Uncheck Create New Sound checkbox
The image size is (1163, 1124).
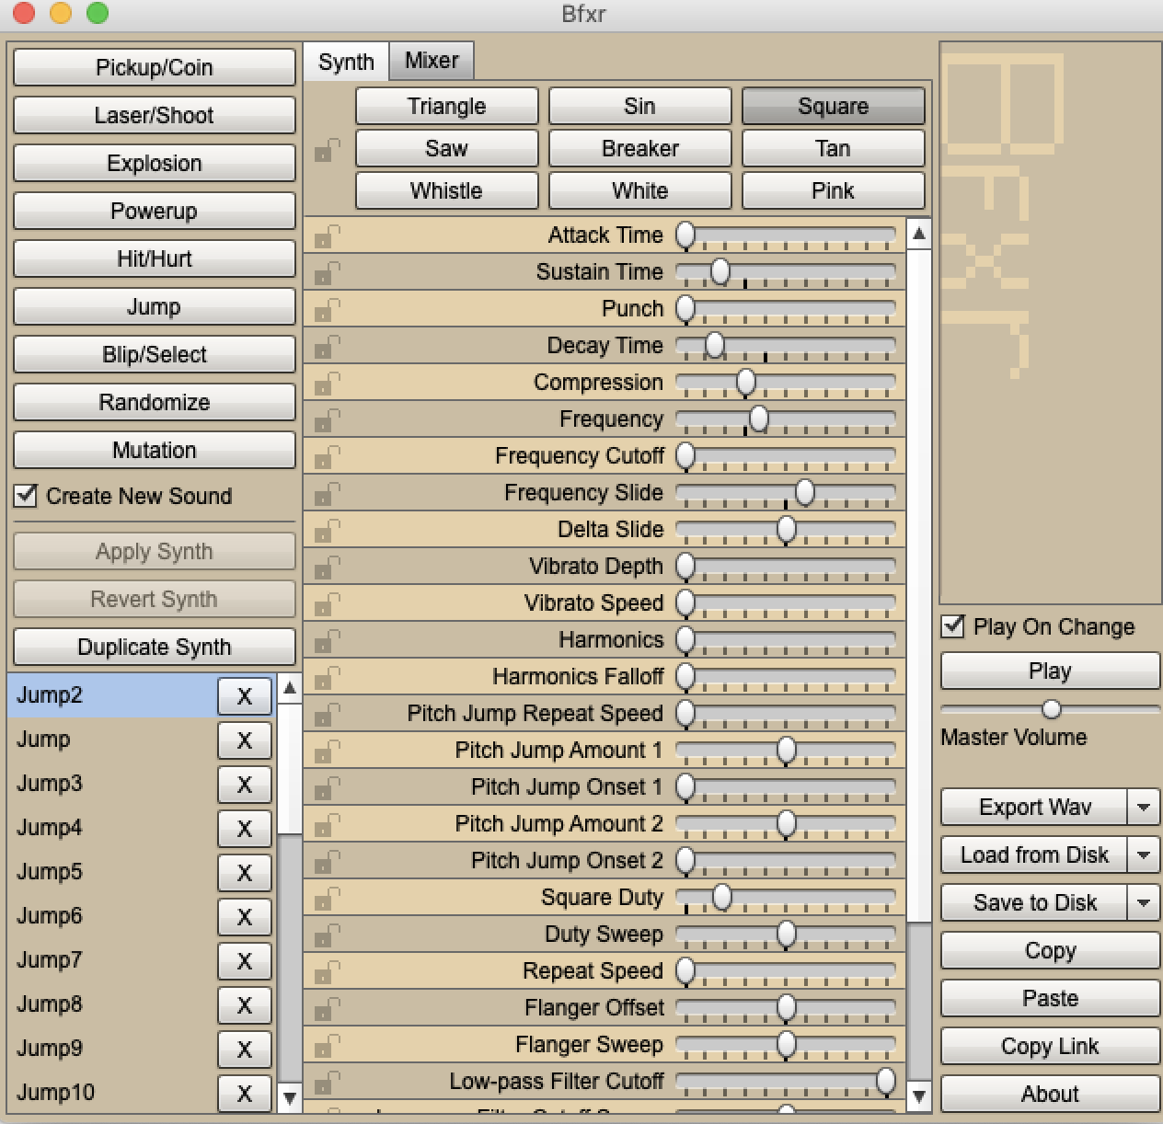click(26, 496)
